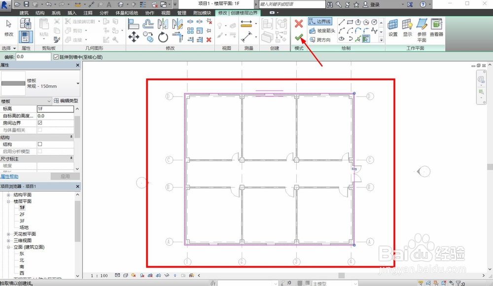The height and width of the screenshot is (286, 493).
Task: Select the Rectangle draw tool
Action: click(350, 22)
